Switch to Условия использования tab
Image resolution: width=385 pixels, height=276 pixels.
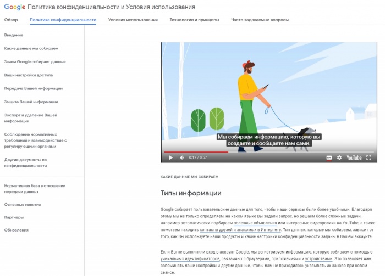tap(133, 20)
